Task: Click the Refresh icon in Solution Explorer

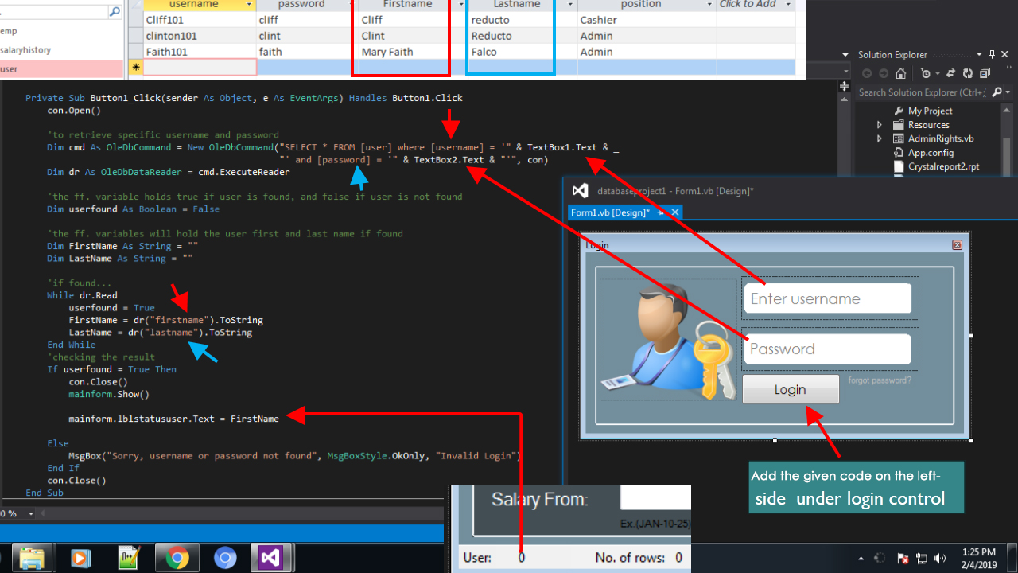Action: 967,72
